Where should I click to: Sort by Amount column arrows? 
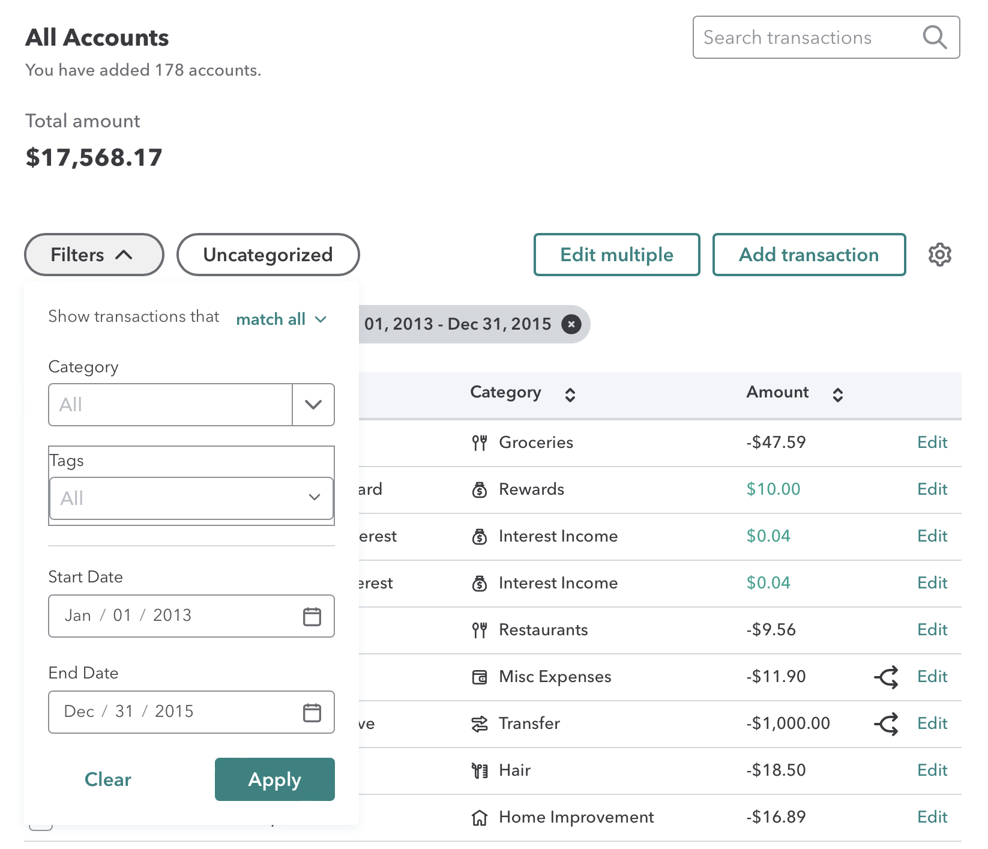837,394
